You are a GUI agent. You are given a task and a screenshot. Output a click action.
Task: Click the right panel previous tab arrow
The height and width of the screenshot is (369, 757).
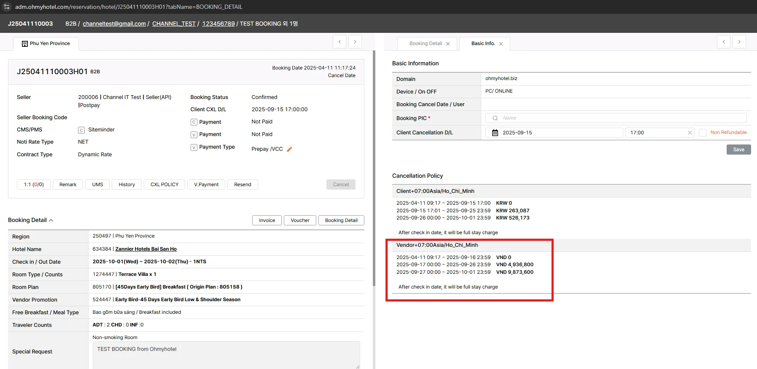point(723,42)
